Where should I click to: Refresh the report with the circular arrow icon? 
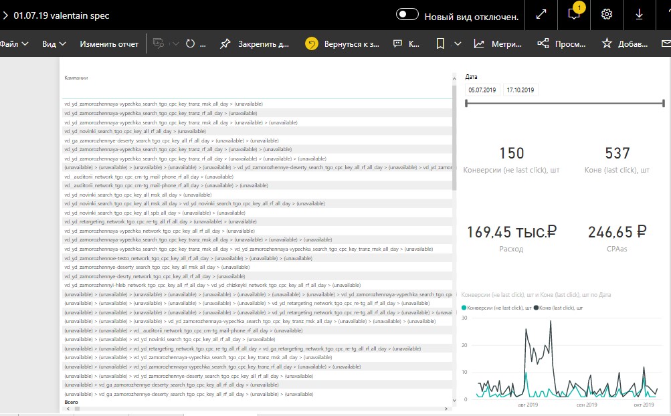191,43
